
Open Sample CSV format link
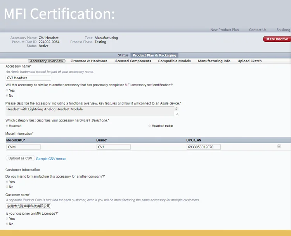click(51, 159)
